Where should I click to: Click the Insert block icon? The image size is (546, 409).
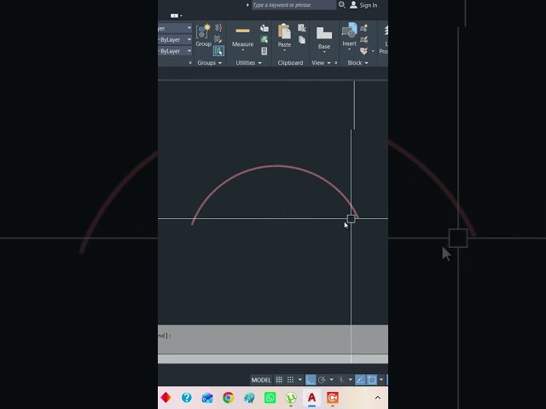pos(349,31)
